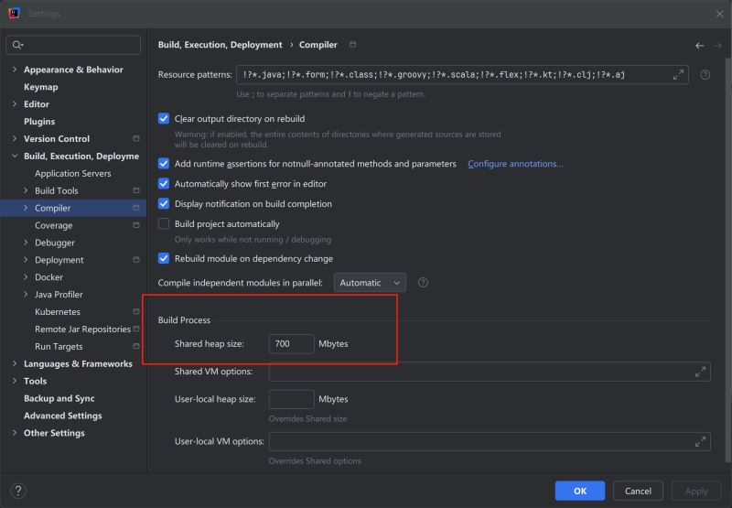732x508 pixels.
Task: Click the search magnifier icon in settings
Action: (x=18, y=45)
